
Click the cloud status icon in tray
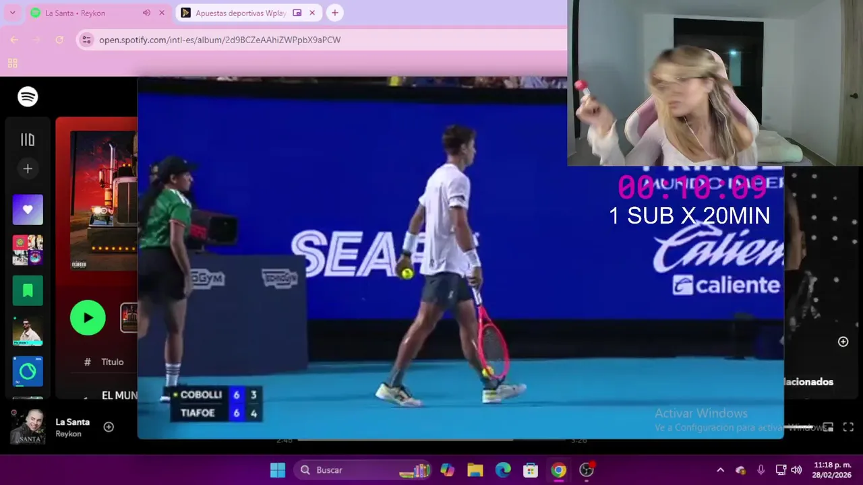pos(740,470)
